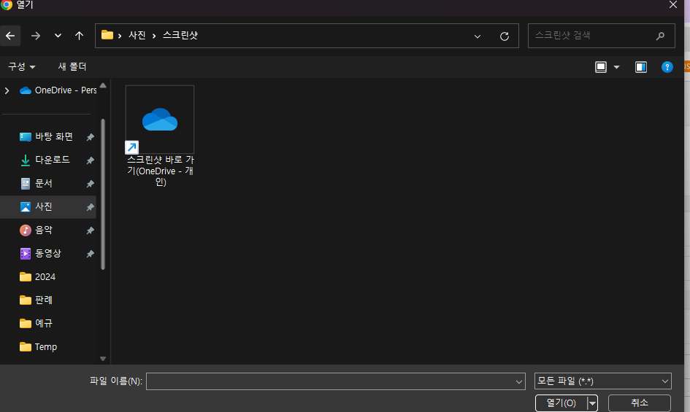
Task: Open view options dropdown arrow
Action: click(616, 67)
